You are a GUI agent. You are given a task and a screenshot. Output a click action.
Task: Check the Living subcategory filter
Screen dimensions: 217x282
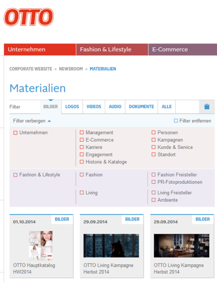pyautogui.click(x=82, y=193)
